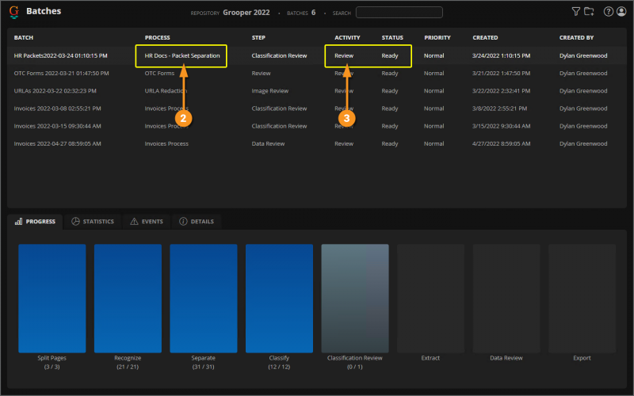Click the Export step block
634x396 pixels.
[582, 297]
